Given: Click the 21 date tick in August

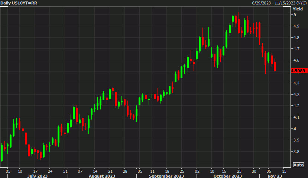Looking at the screenshot, I should (x=110, y=171).
